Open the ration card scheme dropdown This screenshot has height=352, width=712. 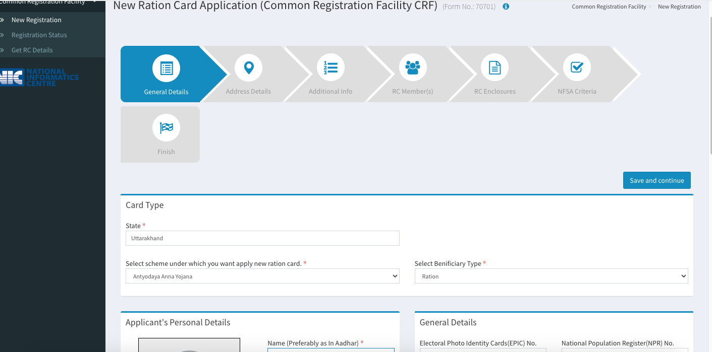[262, 276]
